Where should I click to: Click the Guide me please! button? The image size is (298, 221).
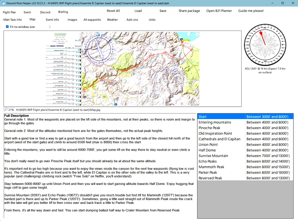pos(250,11)
